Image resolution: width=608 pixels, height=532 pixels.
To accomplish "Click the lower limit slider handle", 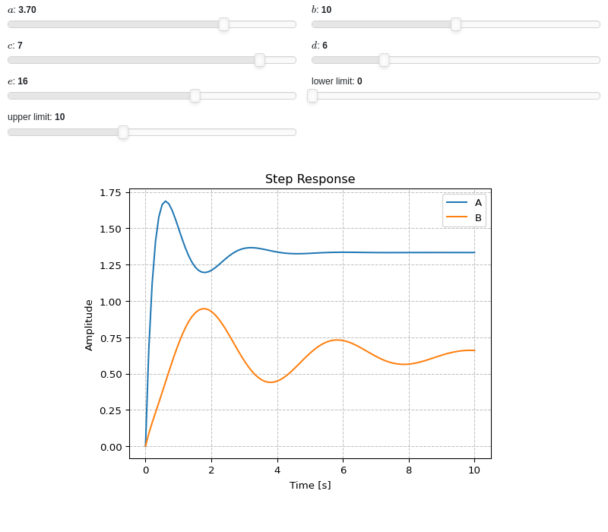I will [312, 96].
